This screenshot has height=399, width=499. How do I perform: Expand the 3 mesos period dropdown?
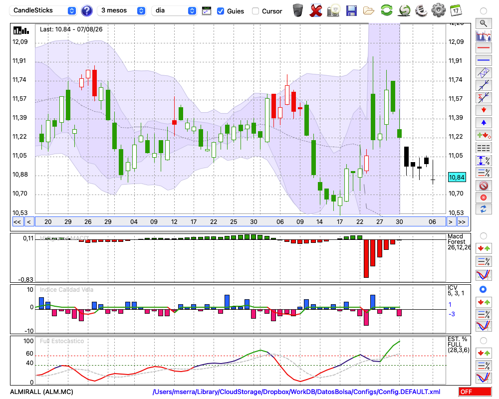pyautogui.click(x=121, y=10)
